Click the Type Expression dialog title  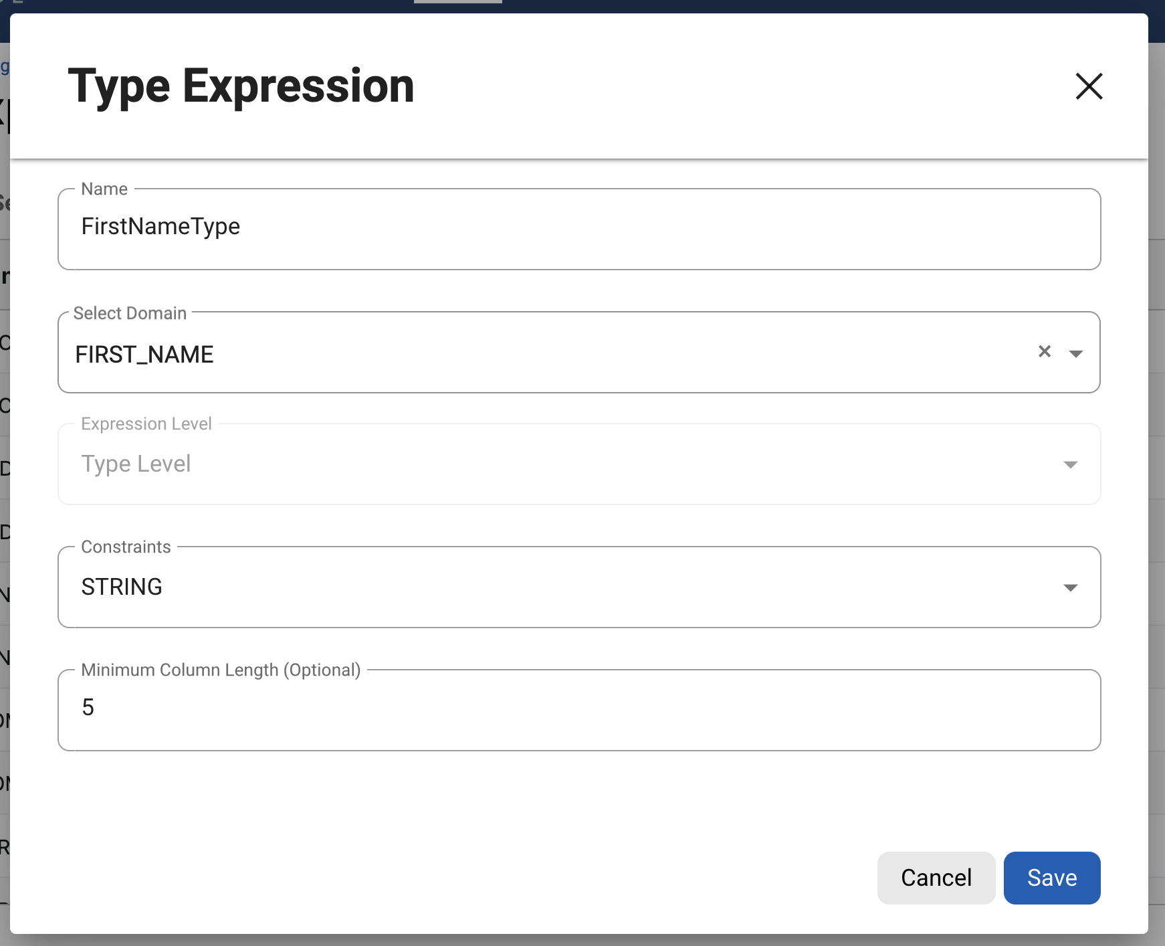241,86
